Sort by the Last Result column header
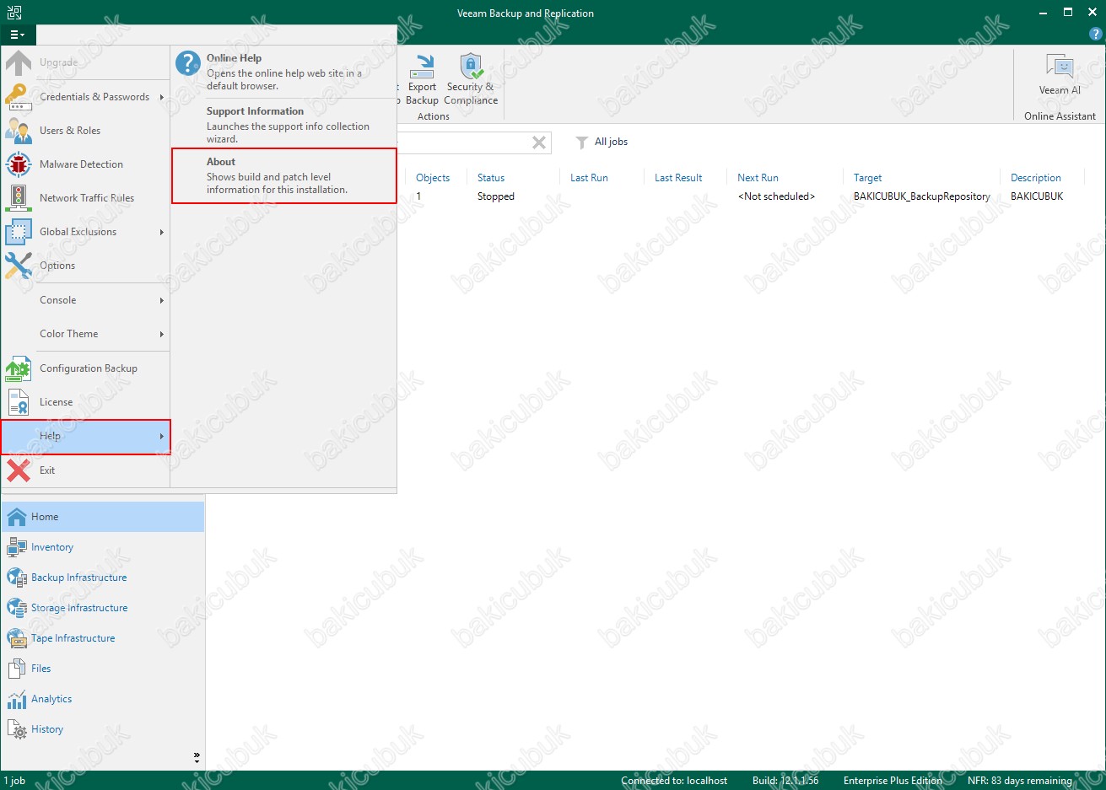The image size is (1106, 790). click(678, 178)
